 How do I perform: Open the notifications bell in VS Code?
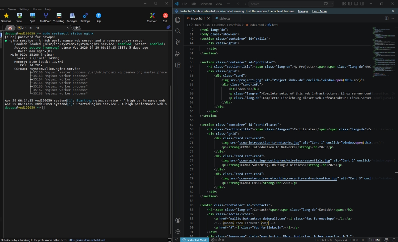pos(393,240)
